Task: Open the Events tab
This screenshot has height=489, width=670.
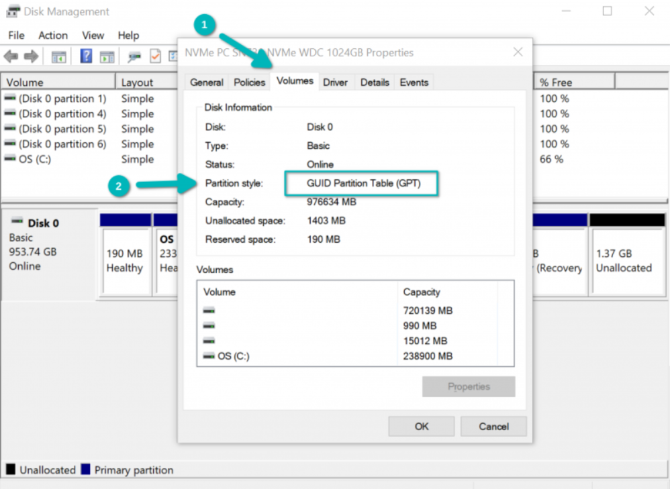Action: click(x=414, y=83)
